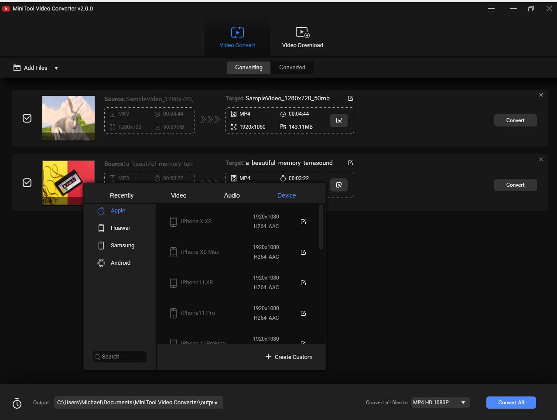The width and height of the screenshot is (557, 420).
Task: Open the MP4 HD 1080P format dropdown
Action: coord(440,402)
